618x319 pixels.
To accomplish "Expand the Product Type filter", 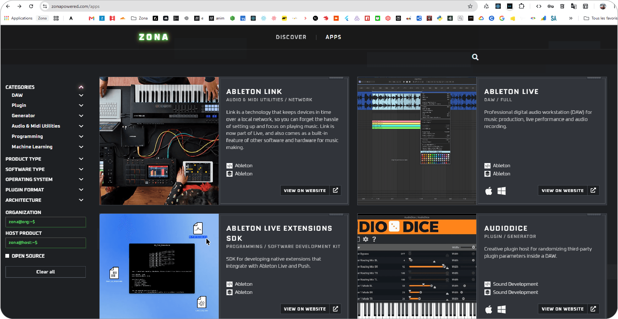I will tap(81, 159).
